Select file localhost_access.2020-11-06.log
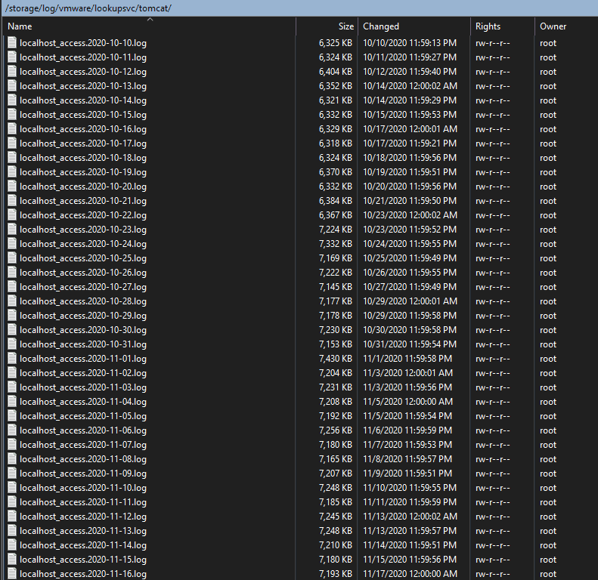The image size is (598, 580). pyautogui.click(x=83, y=430)
